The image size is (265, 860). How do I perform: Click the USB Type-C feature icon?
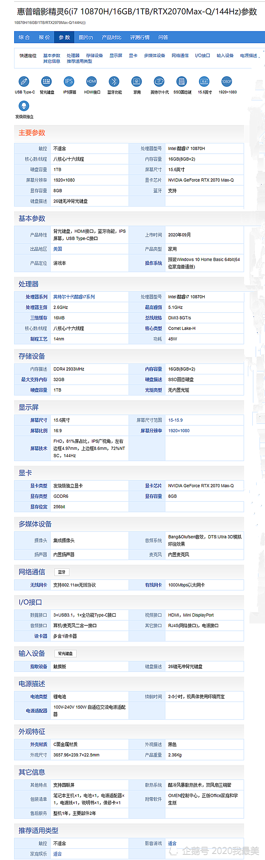pos(24,81)
